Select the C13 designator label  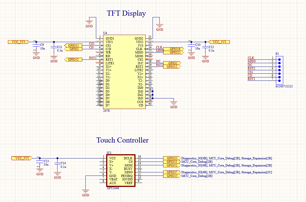[46, 161]
